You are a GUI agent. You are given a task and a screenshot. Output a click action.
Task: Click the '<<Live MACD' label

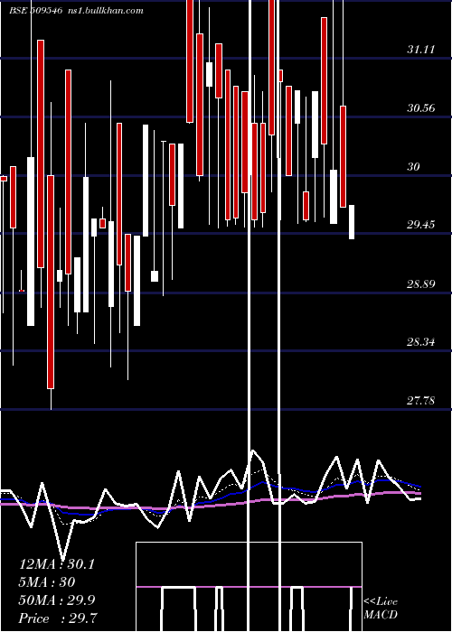(381, 609)
